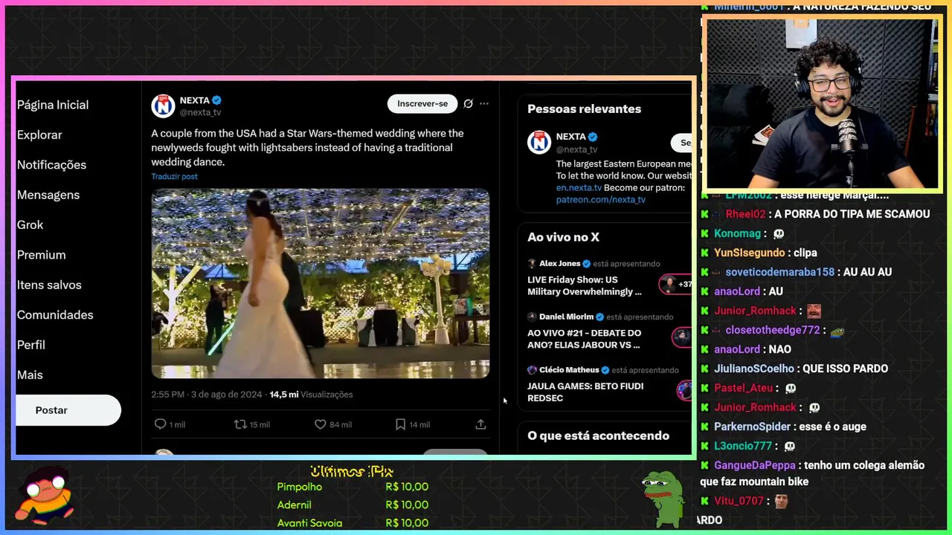Open NEXTA avatar in Pessoas relevantes

[539, 142]
